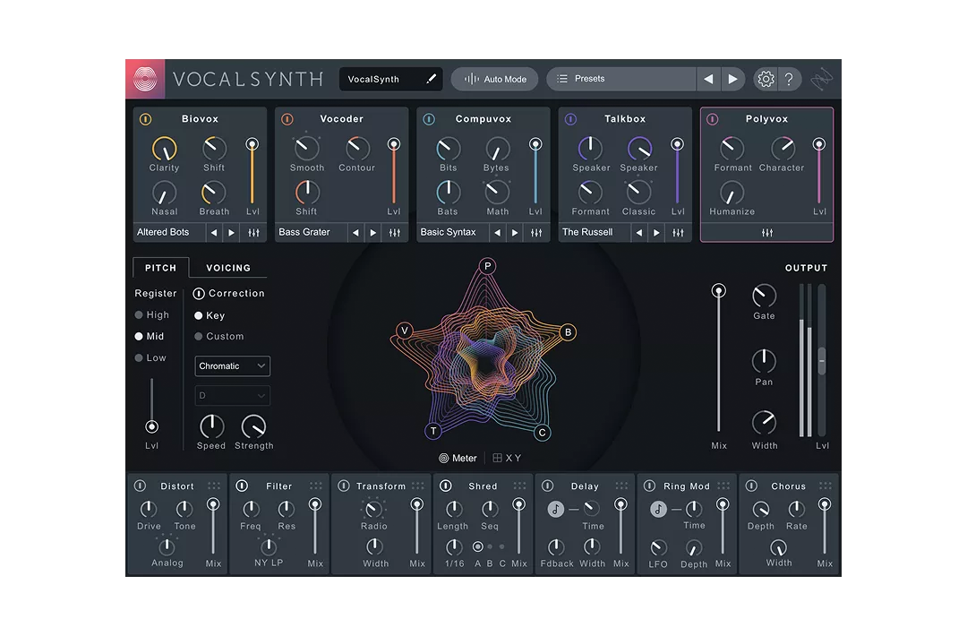Click the Ring Mod tempo sync note icon
Image resolution: width=967 pixels, height=636 pixels.
pyautogui.click(x=658, y=510)
